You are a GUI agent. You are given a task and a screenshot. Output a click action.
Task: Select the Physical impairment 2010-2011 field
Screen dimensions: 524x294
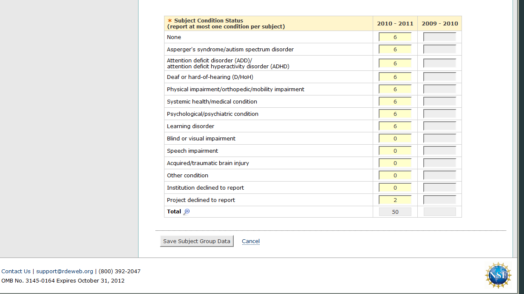[x=395, y=90]
